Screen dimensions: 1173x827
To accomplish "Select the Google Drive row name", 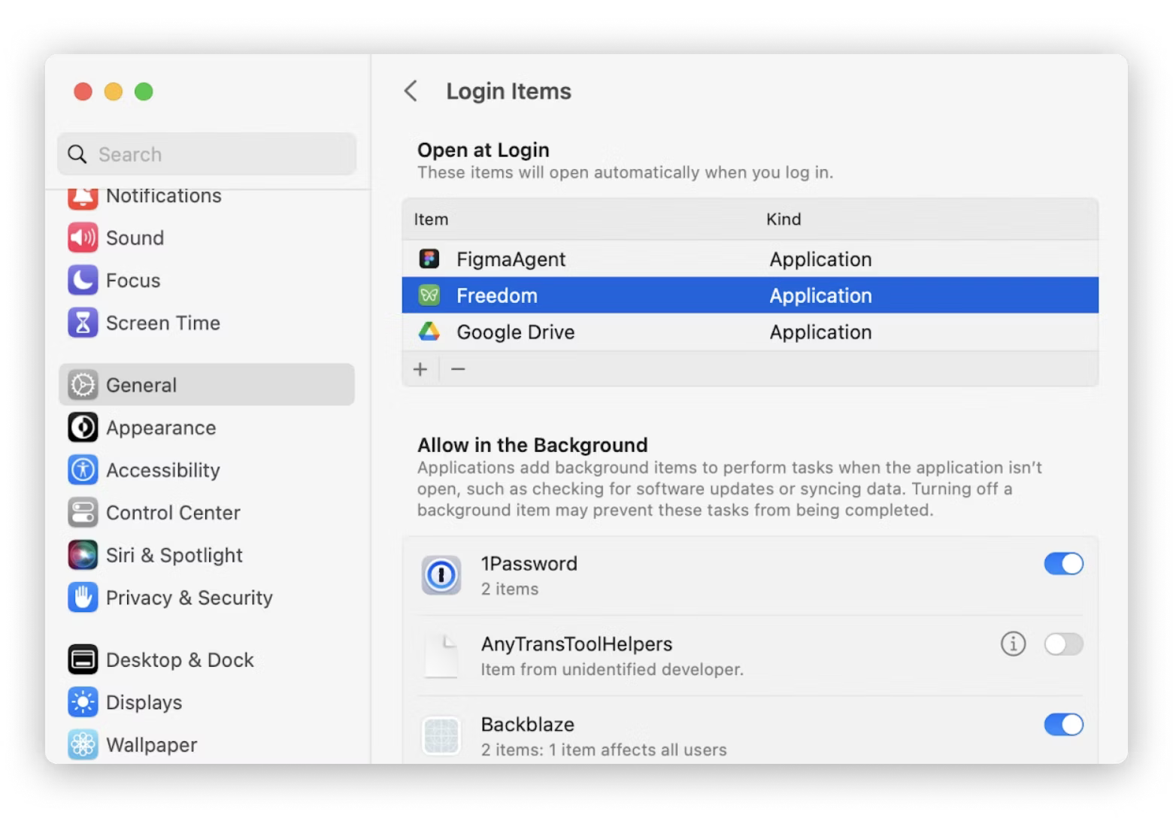I will pos(516,332).
